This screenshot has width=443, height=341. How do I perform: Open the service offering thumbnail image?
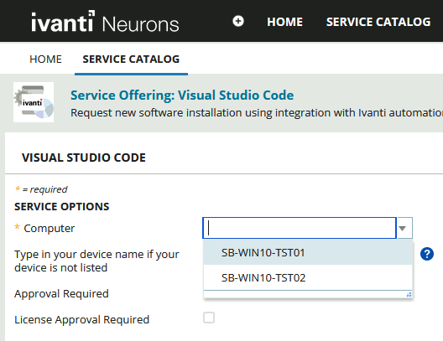pyautogui.click(x=34, y=102)
